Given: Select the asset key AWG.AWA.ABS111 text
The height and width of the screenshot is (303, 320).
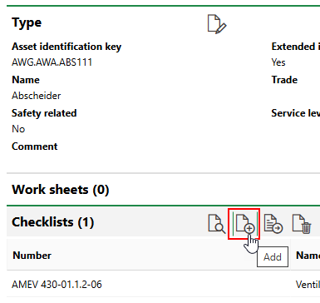Looking at the screenshot, I should 52,62.
